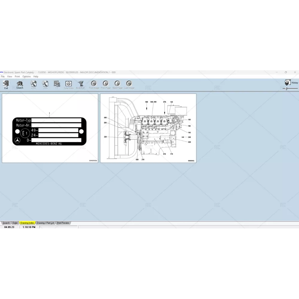Screen dimensions: 299x299
Task: Advance to Next Page
Action: [117, 84]
